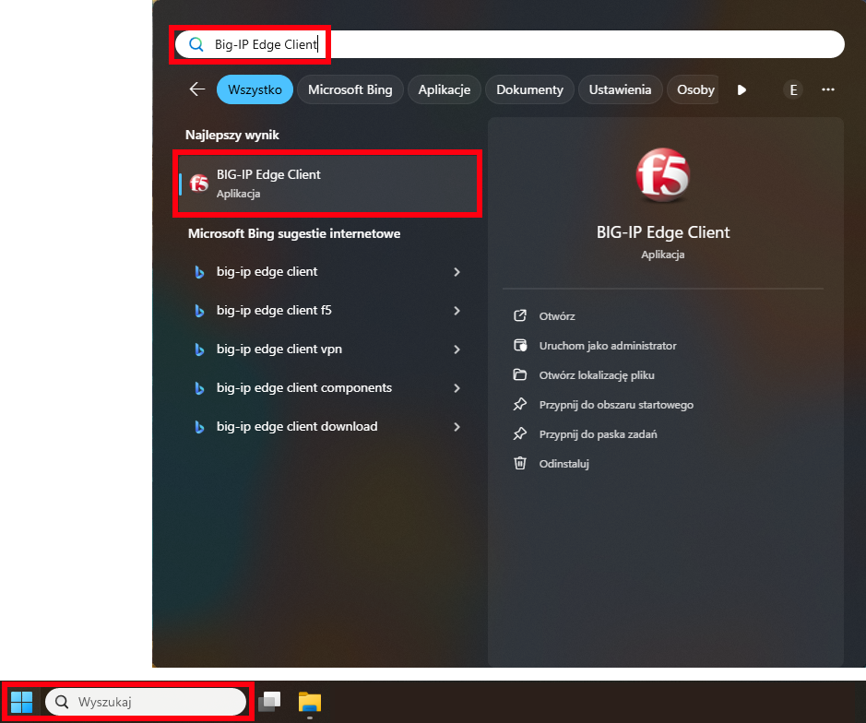The height and width of the screenshot is (723, 866).
Task: Select big-ip edge client components suggestion
Action: tap(327, 387)
